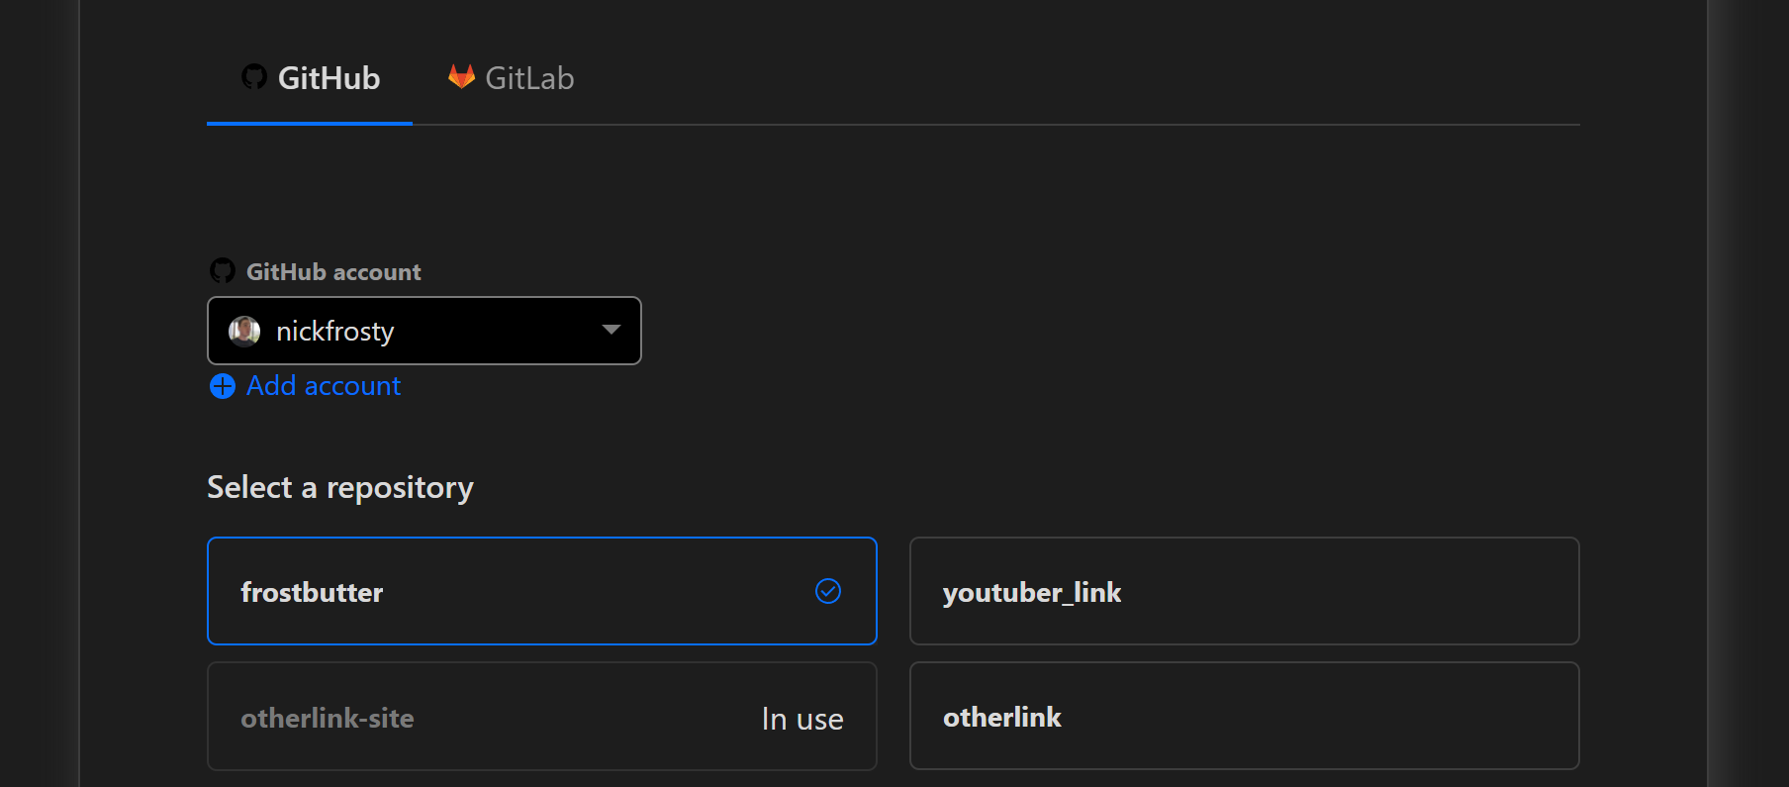The width and height of the screenshot is (1789, 787).
Task: Click the Add account link
Action: click(x=323, y=385)
